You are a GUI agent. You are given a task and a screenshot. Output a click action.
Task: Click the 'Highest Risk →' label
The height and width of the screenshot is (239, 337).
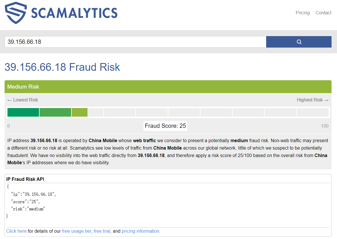pos(312,100)
